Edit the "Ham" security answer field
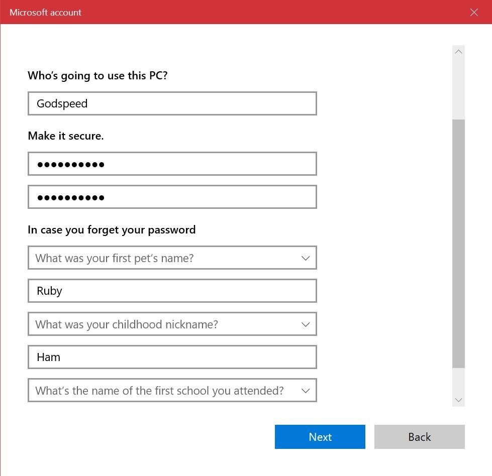The height and width of the screenshot is (476, 492). (x=172, y=357)
